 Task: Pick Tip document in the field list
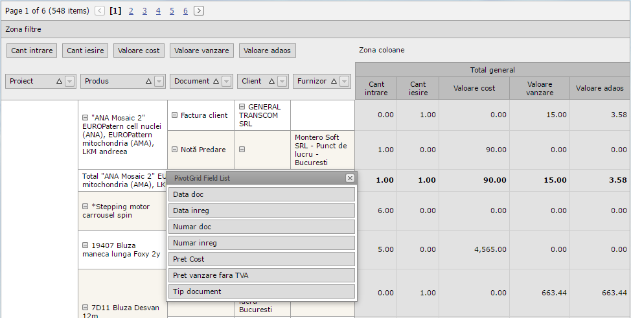coord(261,291)
